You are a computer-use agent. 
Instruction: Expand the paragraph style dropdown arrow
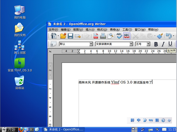91,44
